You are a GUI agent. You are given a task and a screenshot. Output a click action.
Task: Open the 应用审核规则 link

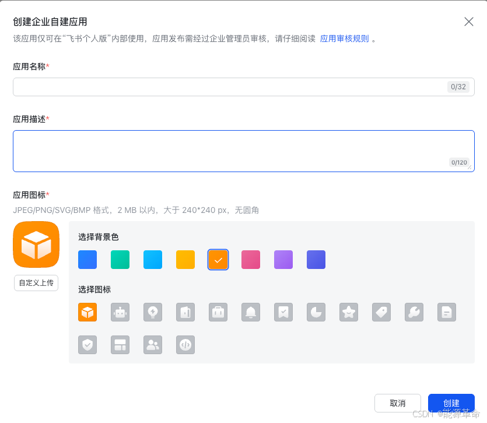coord(345,39)
